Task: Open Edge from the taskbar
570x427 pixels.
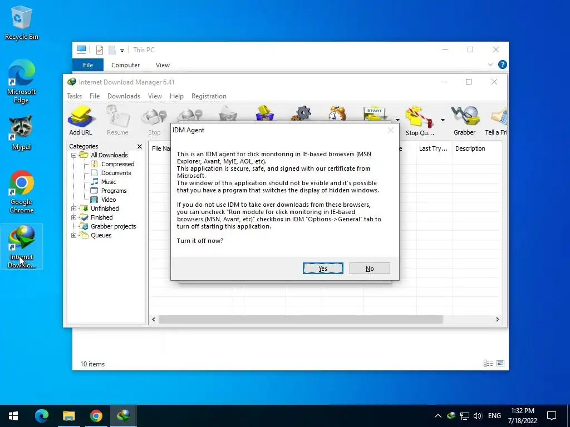Action: click(x=41, y=416)
